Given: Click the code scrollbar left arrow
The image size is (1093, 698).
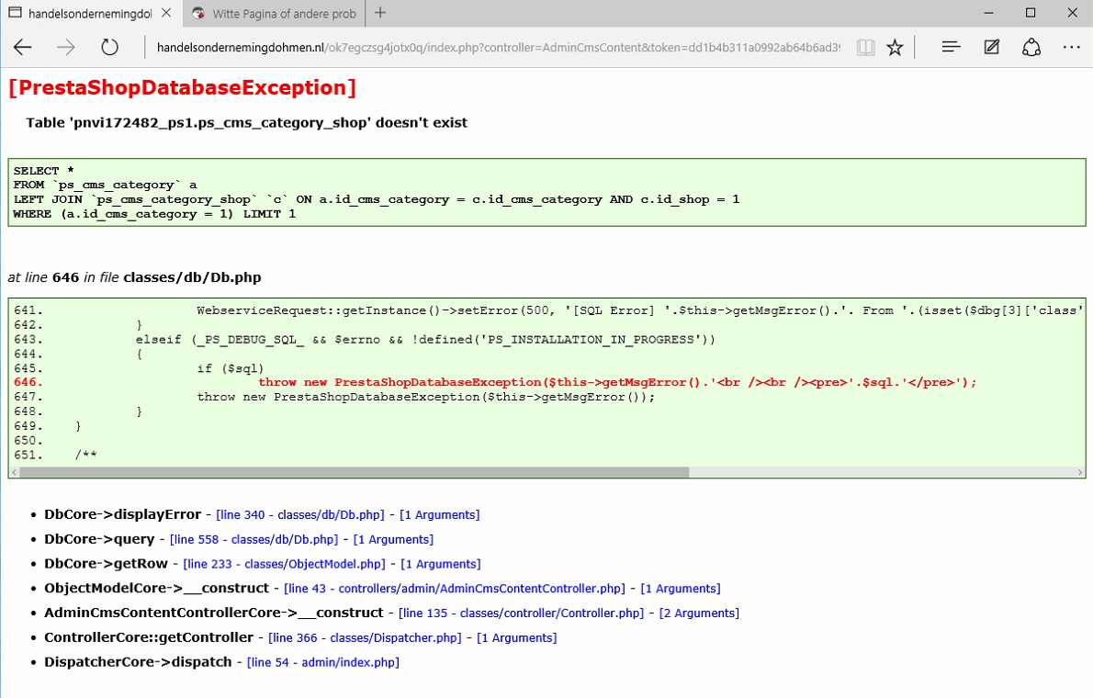Looking at the screenshot, I should (x=14, y=472).
